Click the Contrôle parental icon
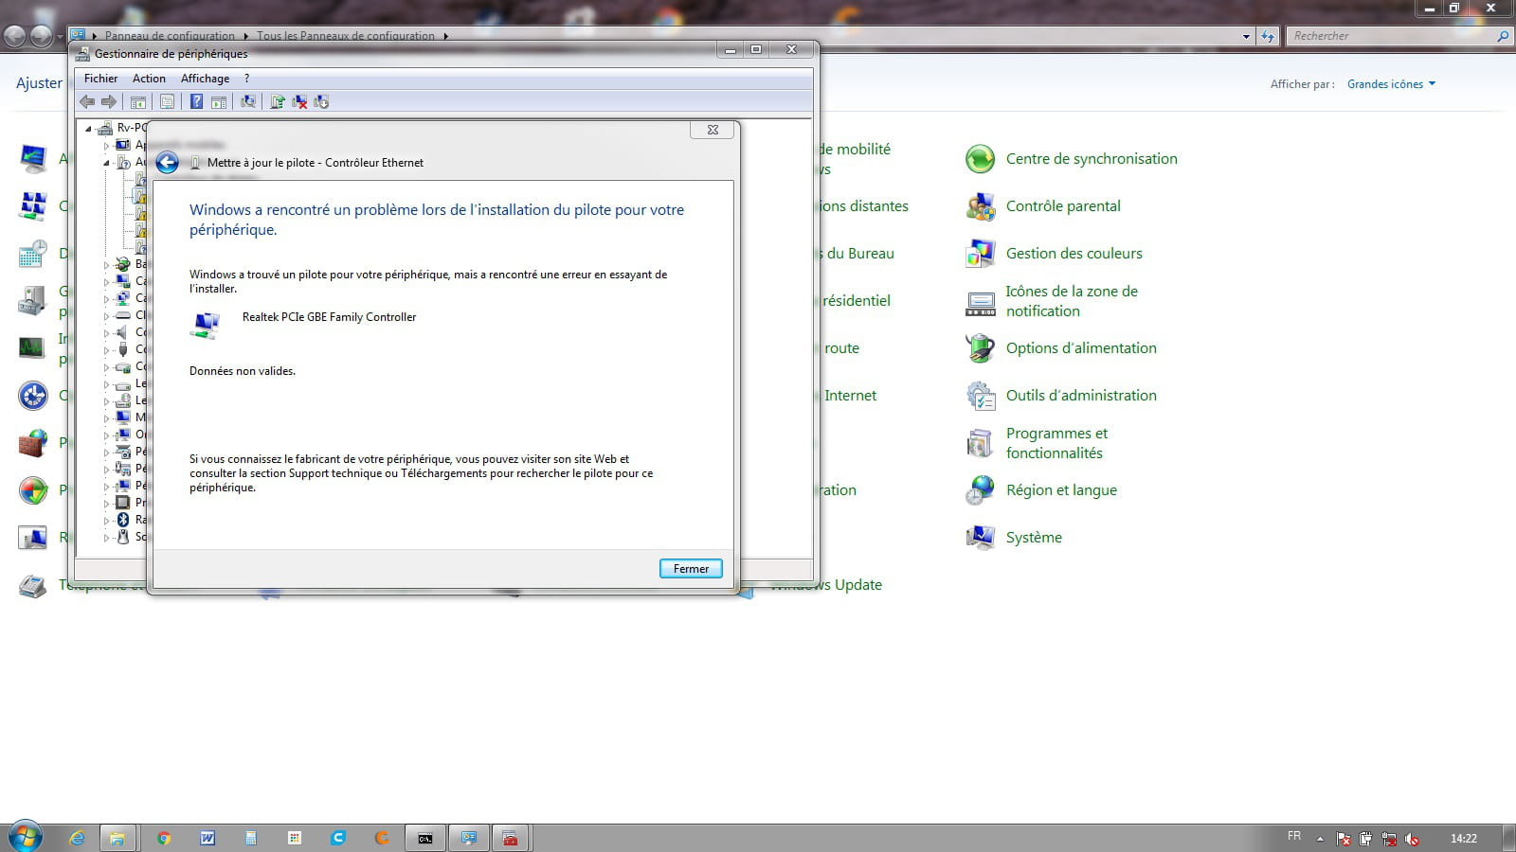Screen dimensions: 1516x852 pos(980,206)
